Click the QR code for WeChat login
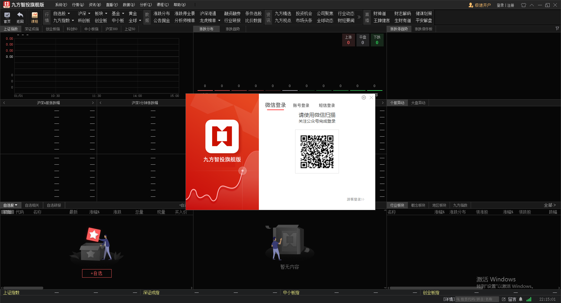Viewport: 561px width, 303px height. (x=317, y=151)
